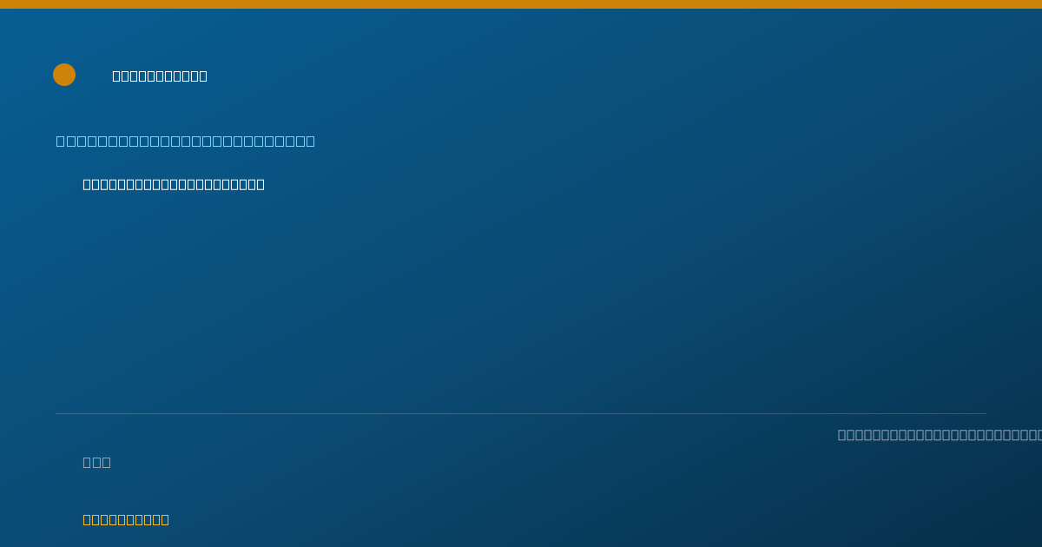Viewport: 1042px width, 547px height.
Task: Open the yellow link text at bottom left
Action: pyautogui.click(x=126, y=519)
